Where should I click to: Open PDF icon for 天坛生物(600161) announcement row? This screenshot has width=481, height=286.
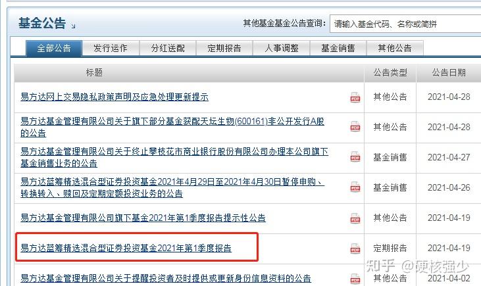point(355,127)
